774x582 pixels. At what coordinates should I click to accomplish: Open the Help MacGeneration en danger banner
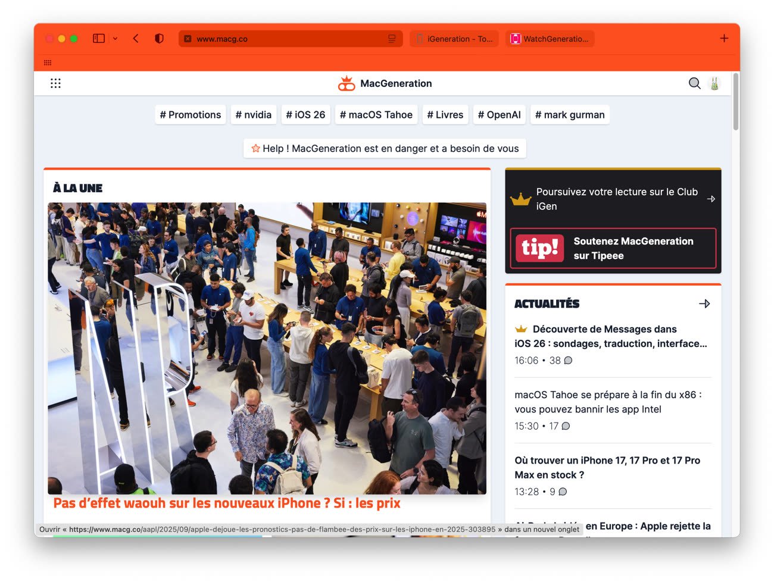[385, 149]
